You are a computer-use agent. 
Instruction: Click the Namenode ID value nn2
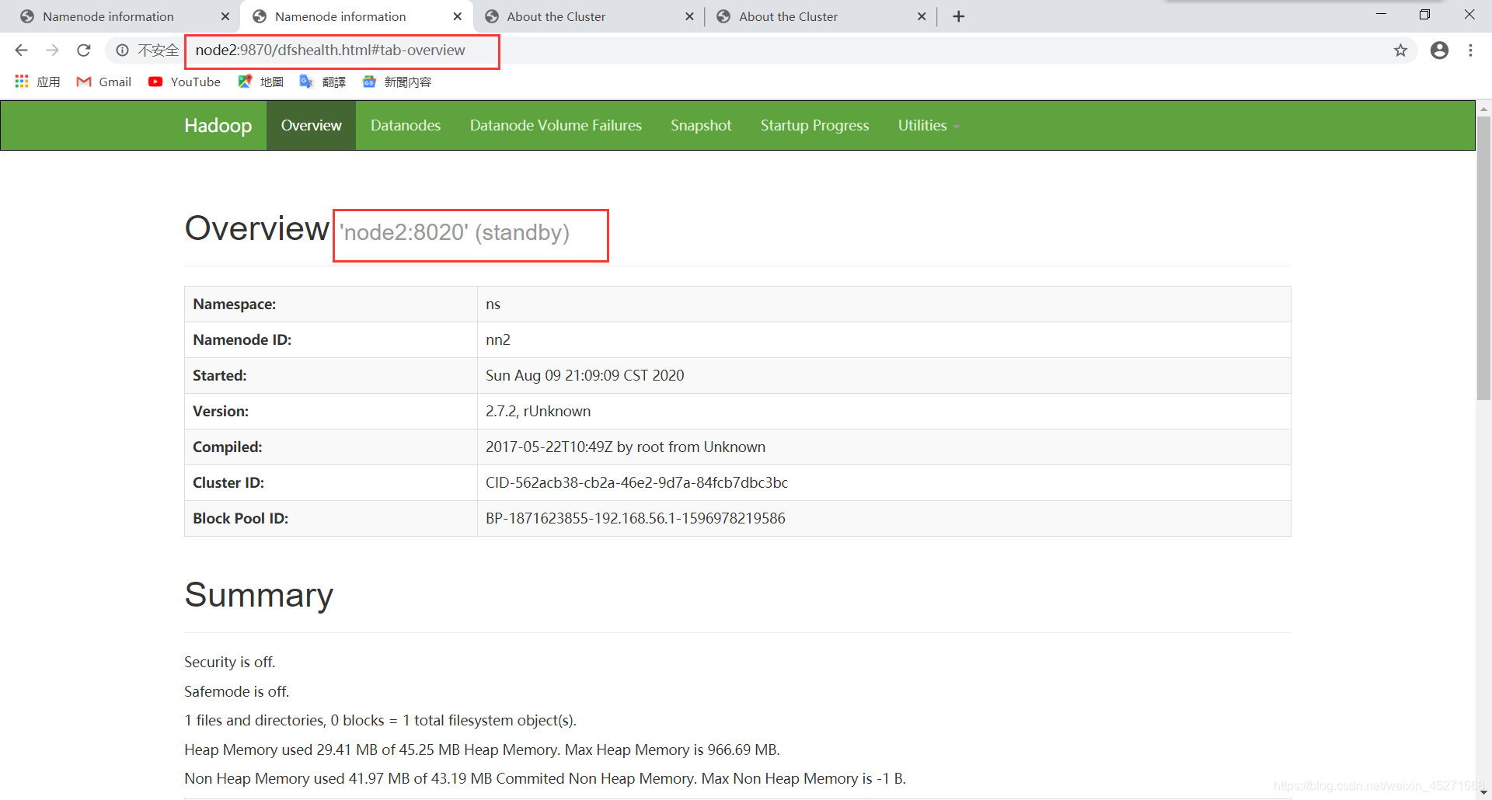[498, 339]
